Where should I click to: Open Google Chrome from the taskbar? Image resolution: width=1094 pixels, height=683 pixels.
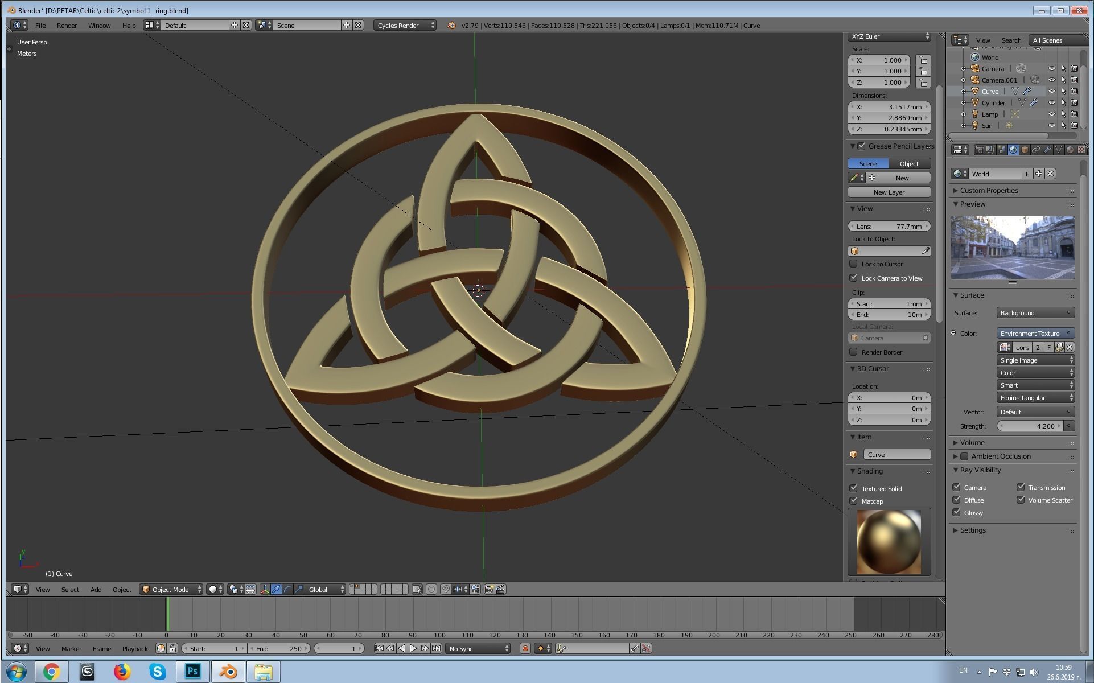coord(52,672)
